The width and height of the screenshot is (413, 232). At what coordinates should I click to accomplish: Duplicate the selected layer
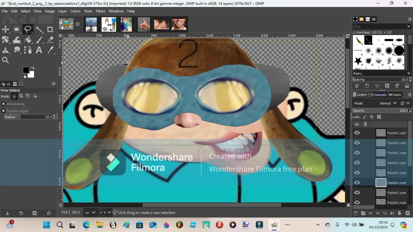pyautogui.click(x=385, y=213)
